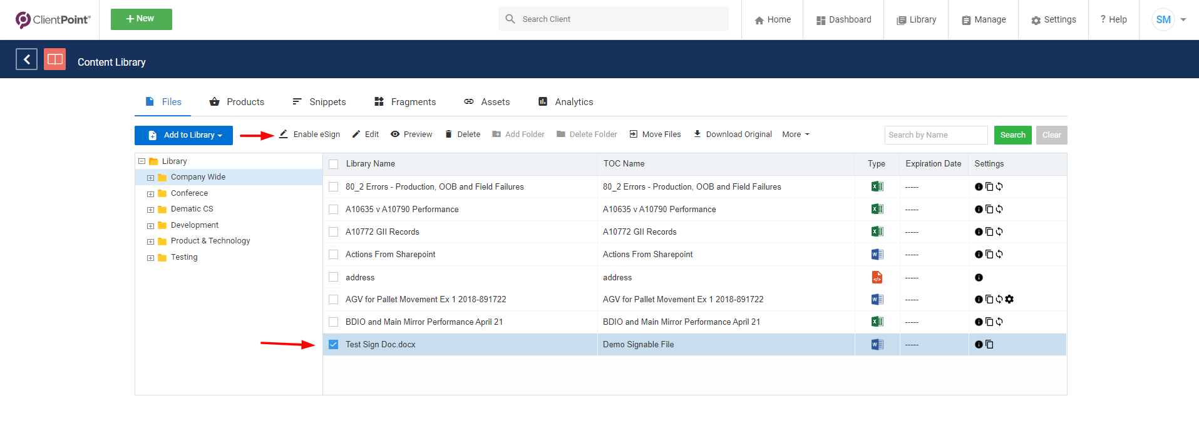Open info icon for A10635 v A10790 row
1199x433 pixels.
[x=979, y=209]
